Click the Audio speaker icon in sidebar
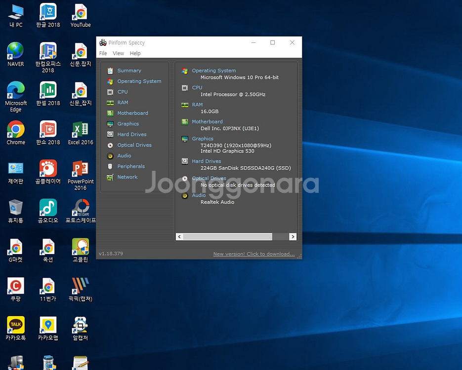The height and width of the screenshot is (370, 462). (110, 156)
